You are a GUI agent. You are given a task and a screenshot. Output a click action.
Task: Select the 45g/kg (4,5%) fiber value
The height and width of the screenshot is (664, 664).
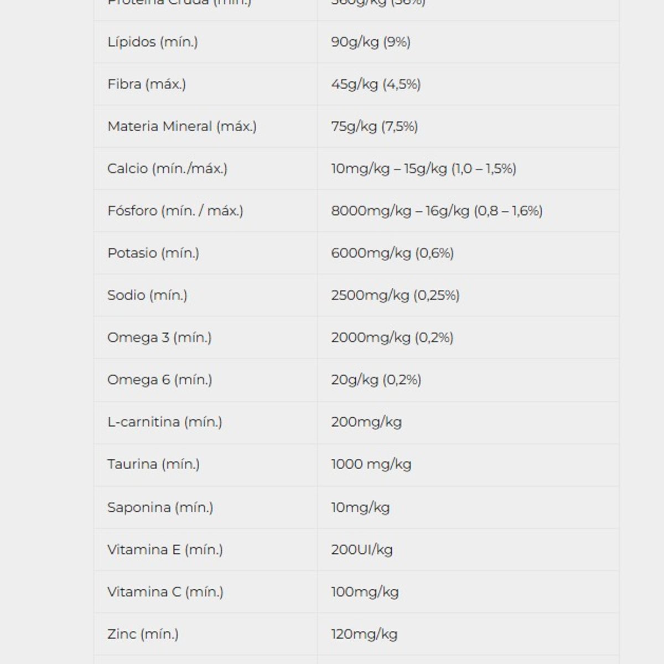(x=376, y=84)
